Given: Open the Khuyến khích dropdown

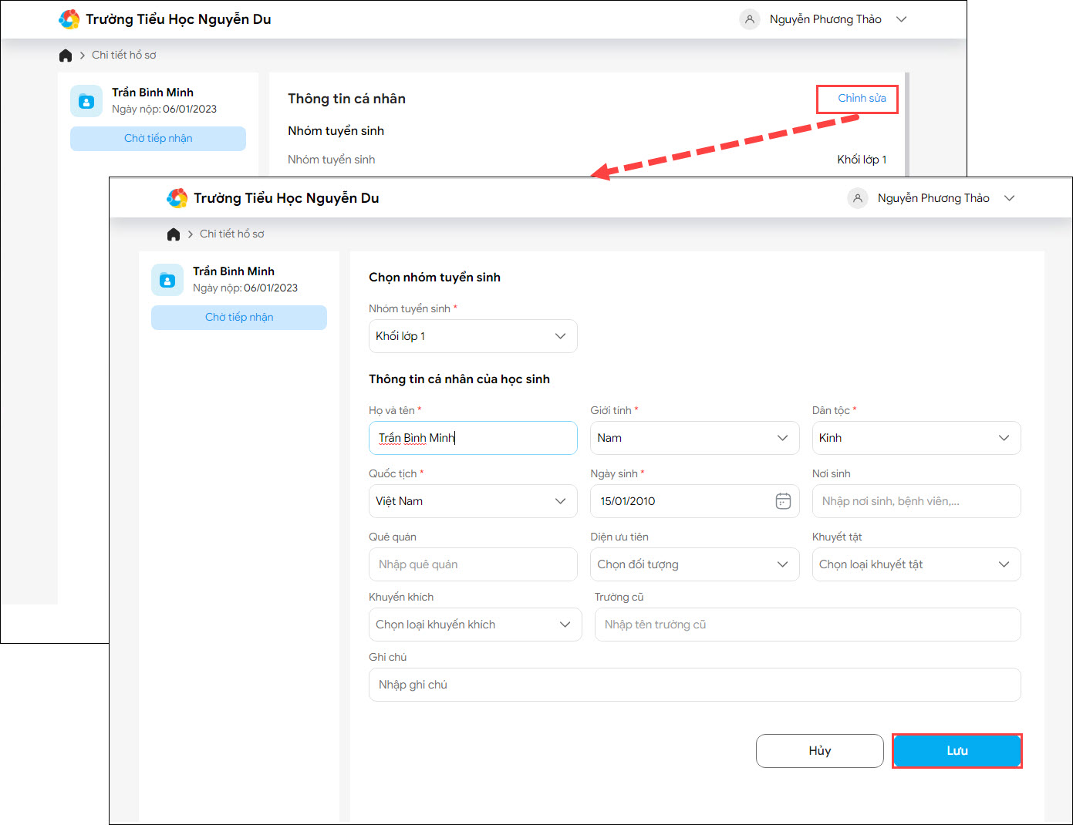Looking at the screenshot, I should (x=475, y=625).
